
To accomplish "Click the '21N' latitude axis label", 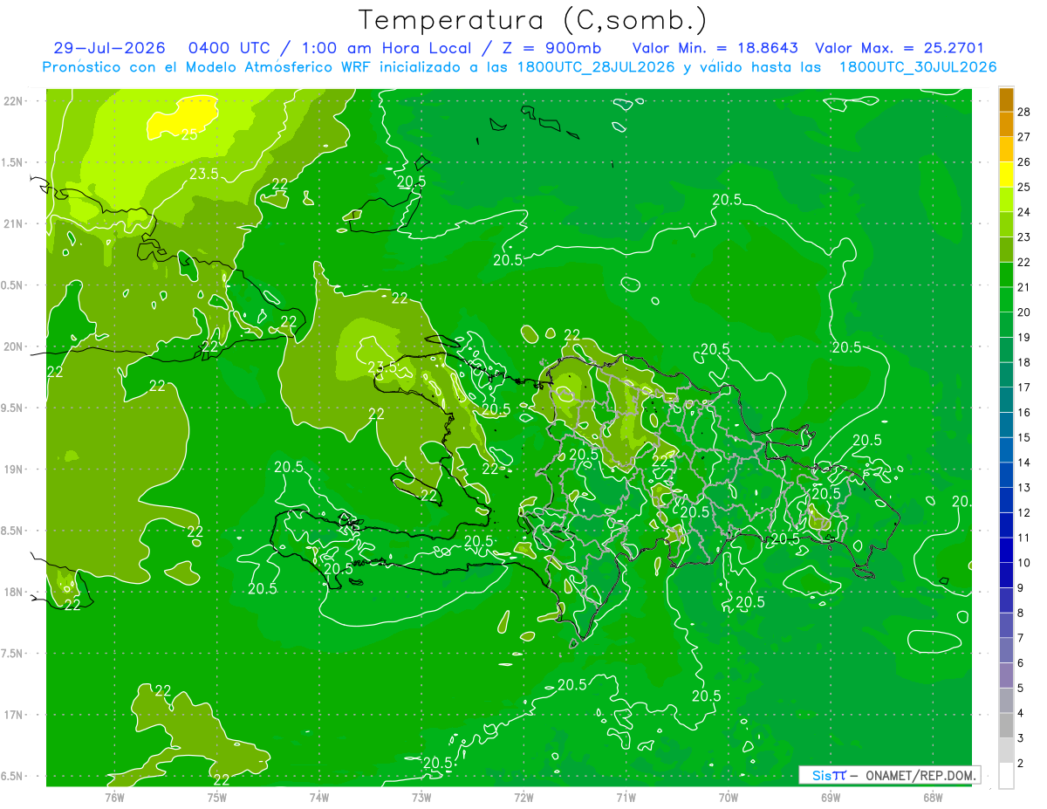I will pos(13,223).
